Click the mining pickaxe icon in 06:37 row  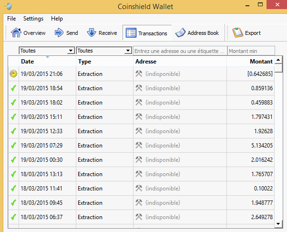click(x=139, y=217)
